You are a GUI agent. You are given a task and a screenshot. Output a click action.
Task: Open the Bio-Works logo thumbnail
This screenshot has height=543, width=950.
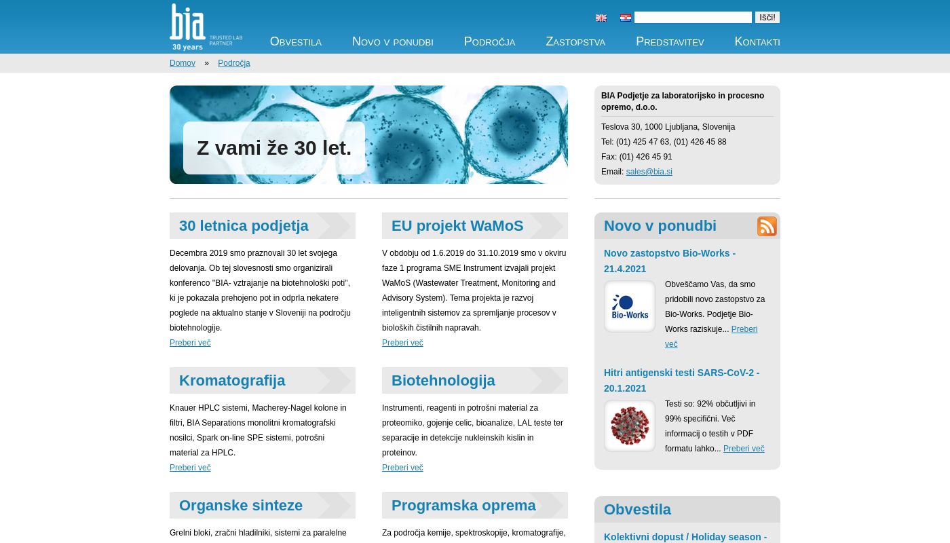[x=630, y=306]
